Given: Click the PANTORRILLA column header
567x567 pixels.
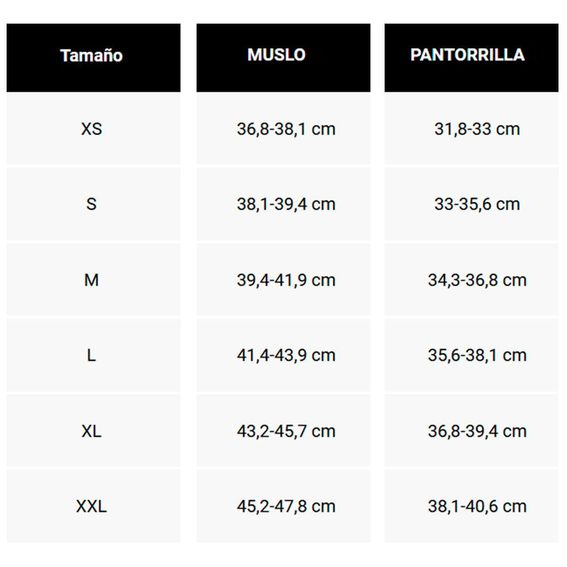Looking at the screenshot, I should [x=467, y=55].
